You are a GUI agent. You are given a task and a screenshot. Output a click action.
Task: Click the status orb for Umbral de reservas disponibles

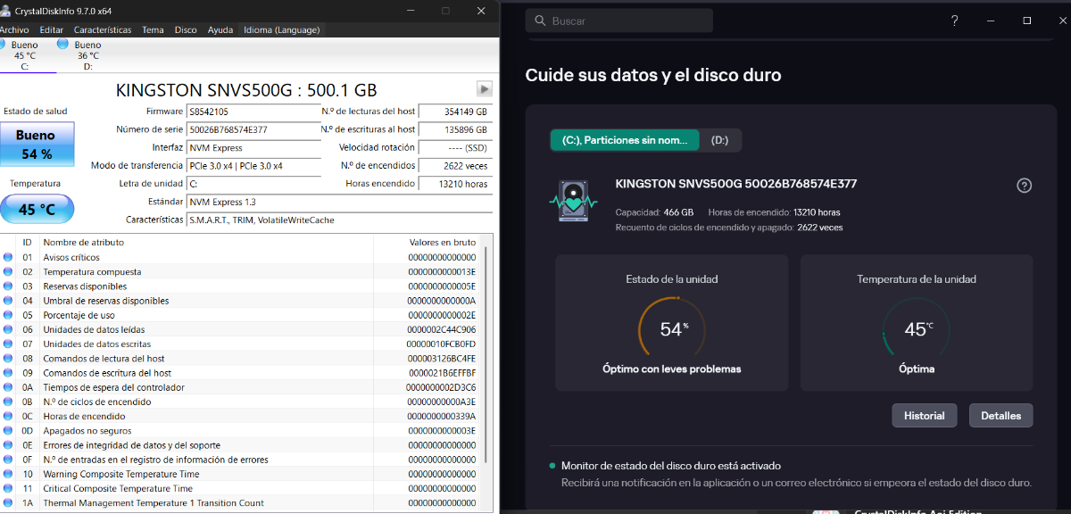pyautogui.click(x=8, y=301)
